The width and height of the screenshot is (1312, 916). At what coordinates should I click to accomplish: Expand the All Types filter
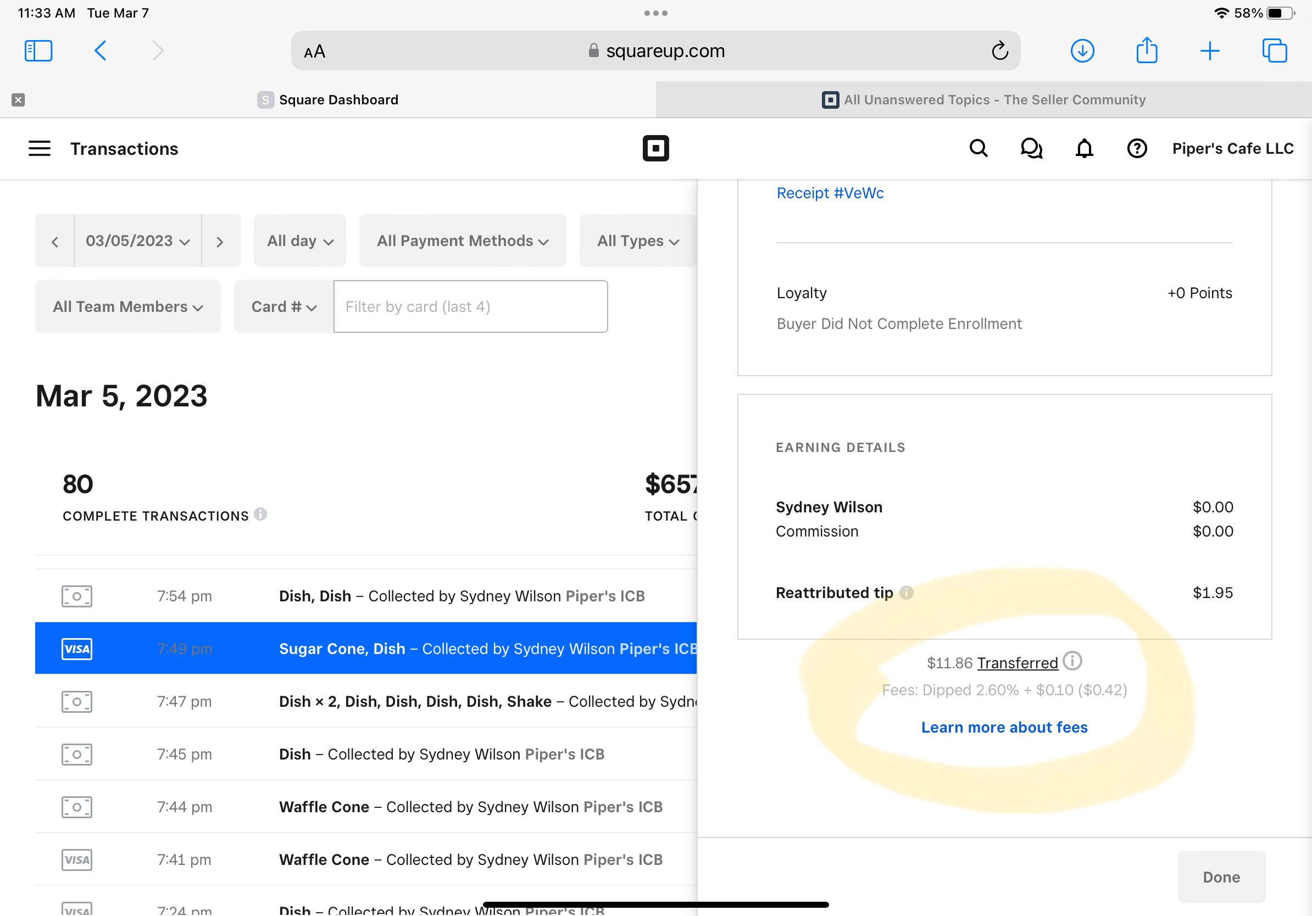coord(638,241)
